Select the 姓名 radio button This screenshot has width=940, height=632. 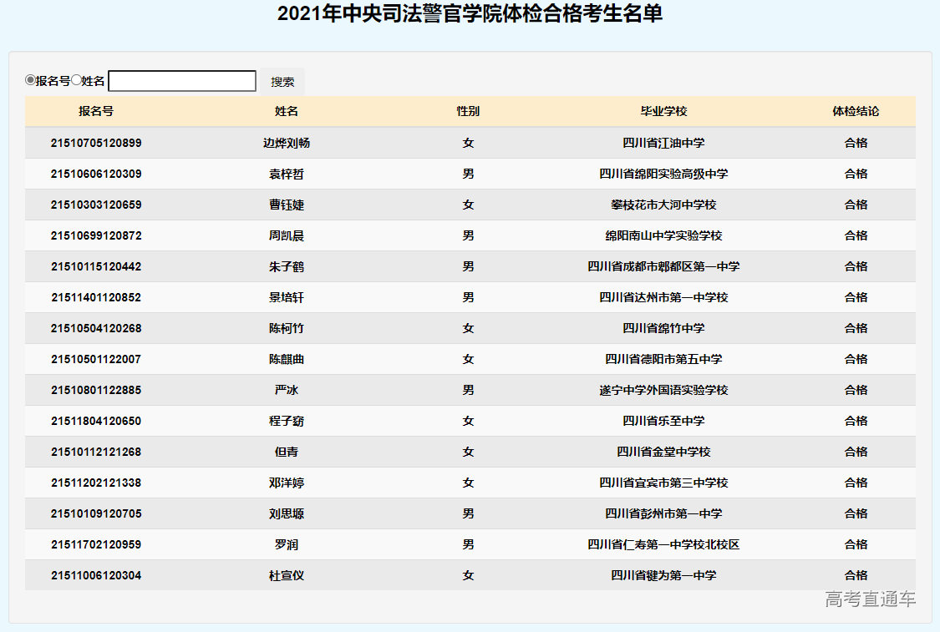(76, 80)
